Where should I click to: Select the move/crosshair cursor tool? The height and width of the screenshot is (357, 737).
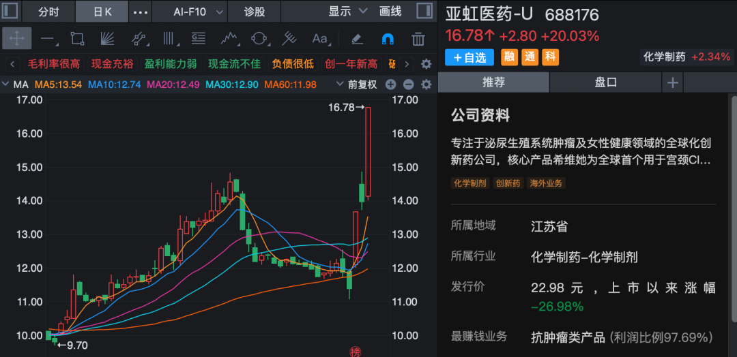click(16, 38)
